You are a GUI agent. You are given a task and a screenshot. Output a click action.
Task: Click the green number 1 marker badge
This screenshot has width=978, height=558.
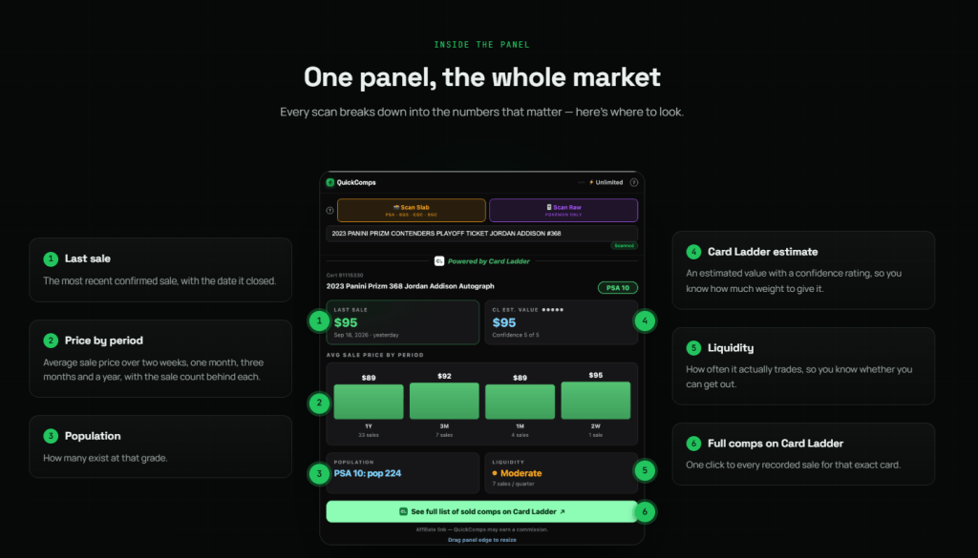tap(319, 320)
